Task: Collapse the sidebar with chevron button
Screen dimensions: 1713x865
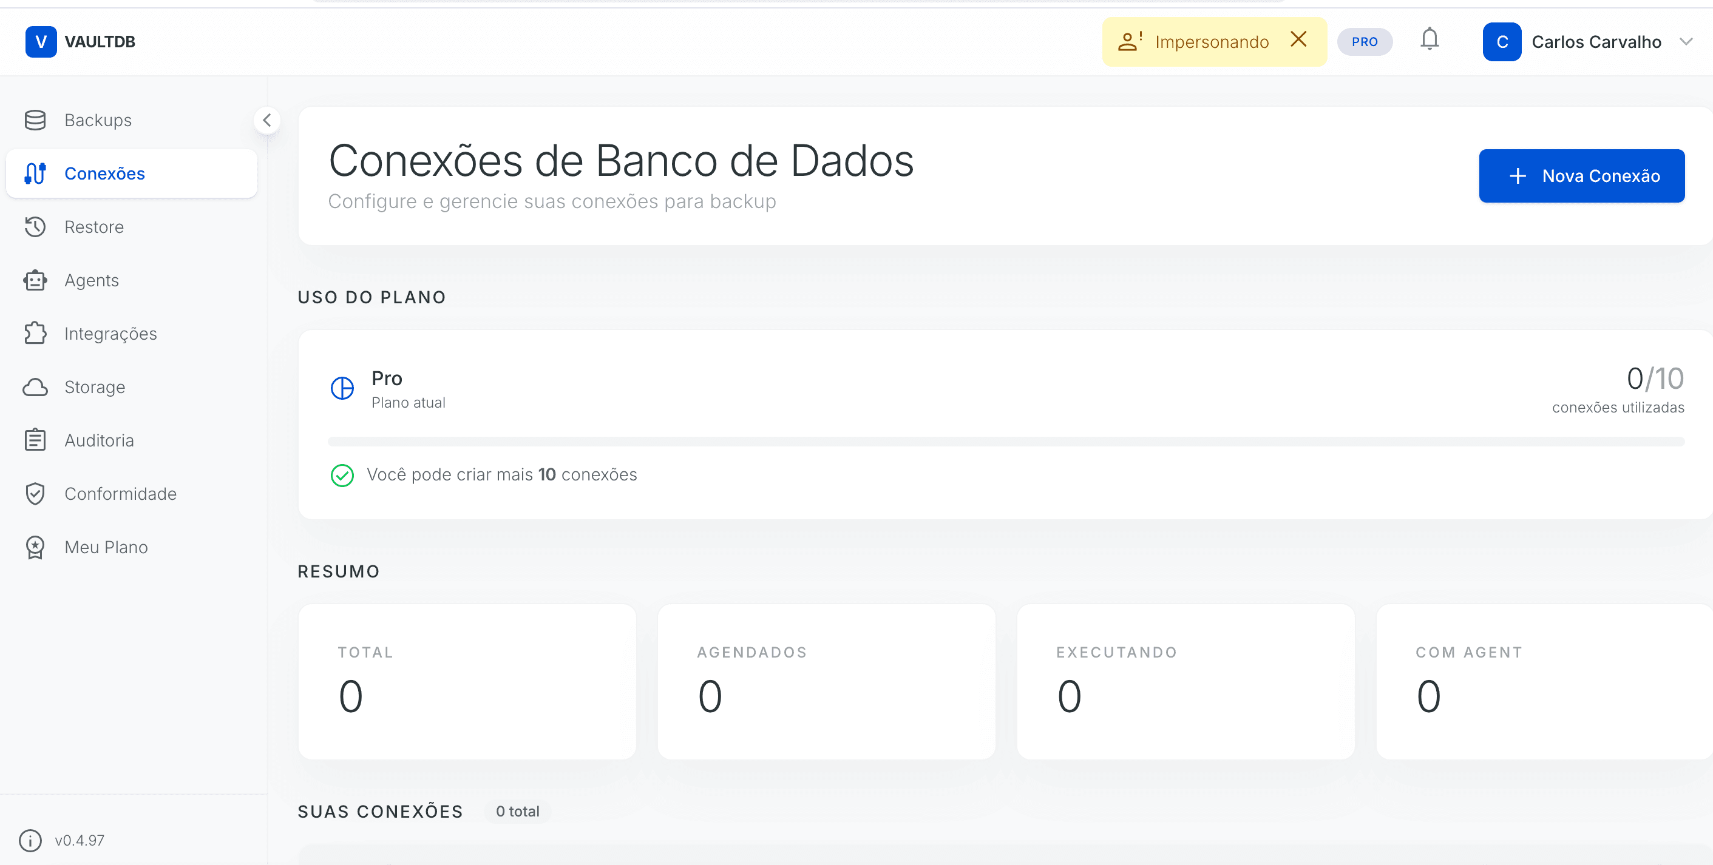Action: pos(267,120)
